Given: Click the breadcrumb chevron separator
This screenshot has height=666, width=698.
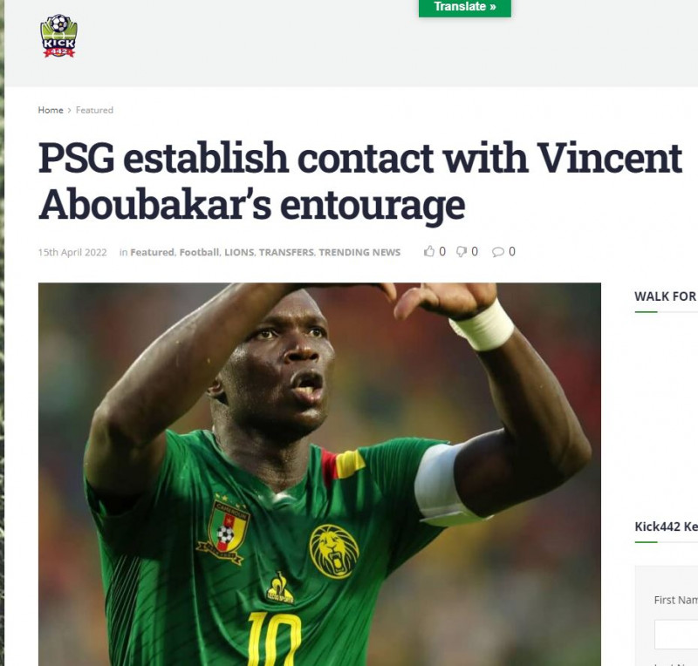Looking at the screenshot, I should 70,111.
